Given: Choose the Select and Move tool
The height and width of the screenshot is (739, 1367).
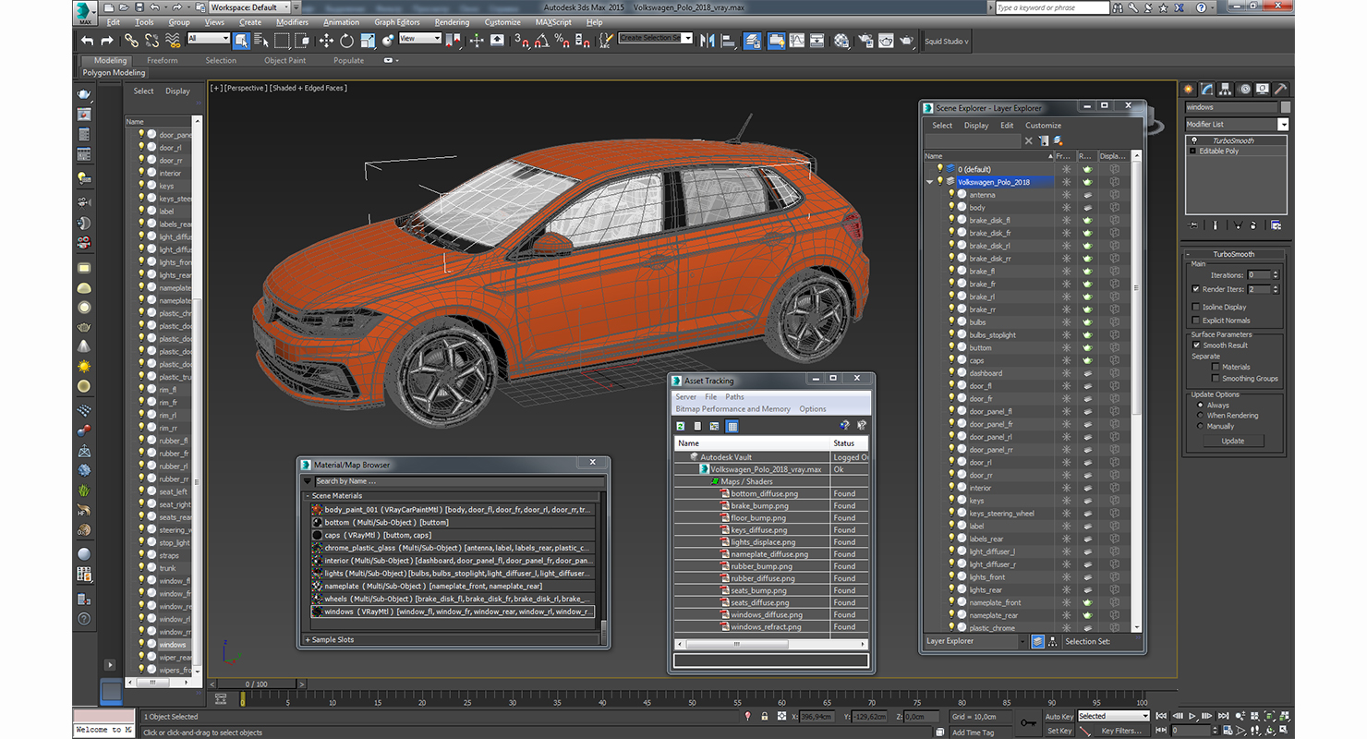Looking at the screenshot, I should [326, 41].
